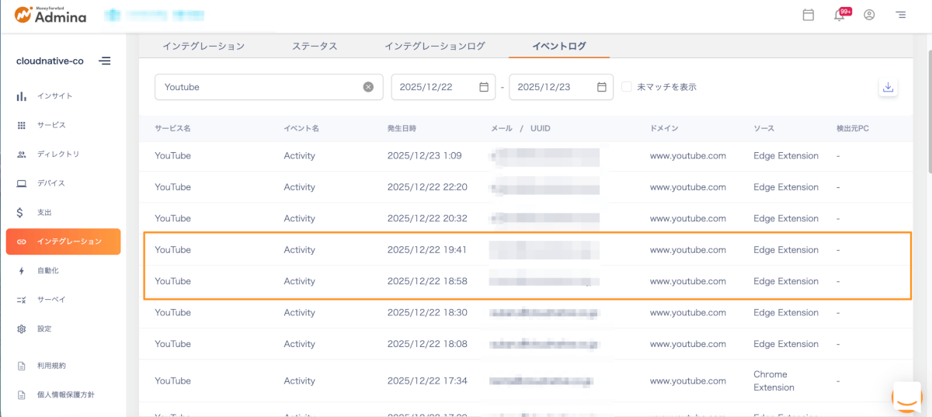This screenshot has width=932, height=417.
Task: Clear the Youtube search field with X icon
Action: tap(368, 87)
